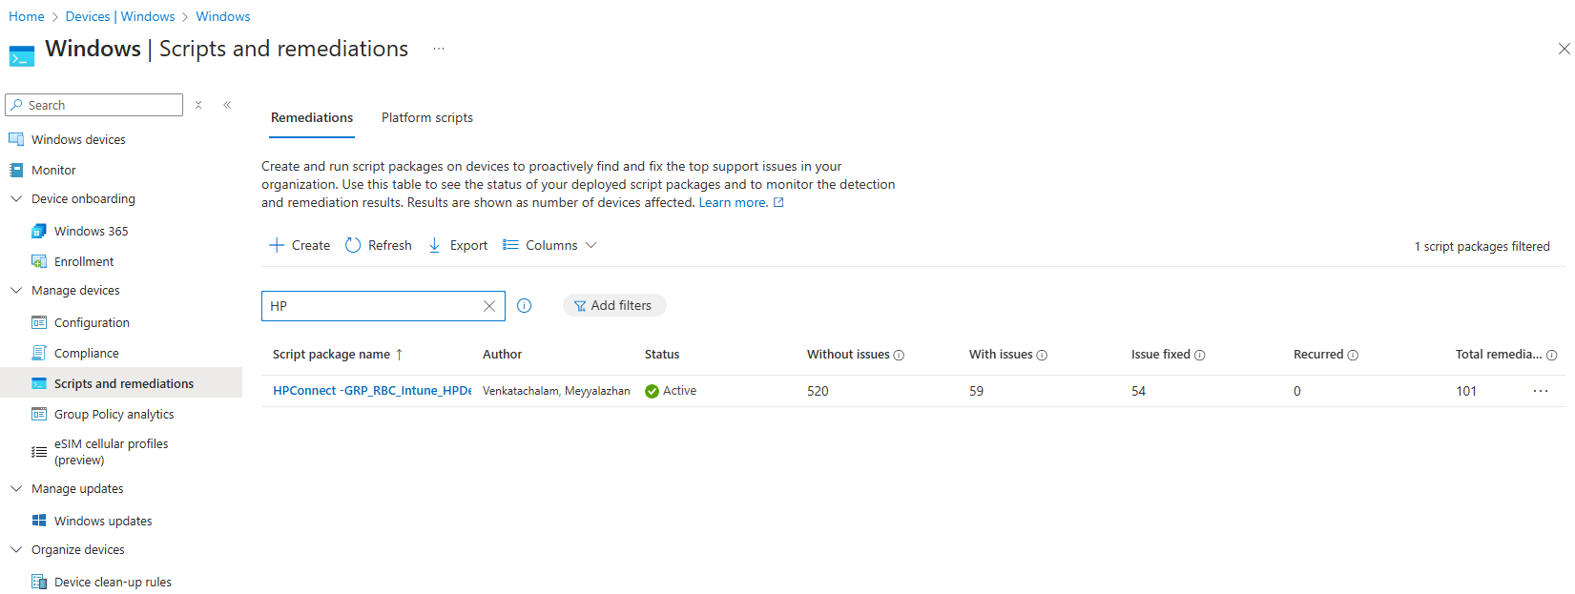Click info icon next to Without issues
This screenshot has height=594, width=1575.
[899, 356]
